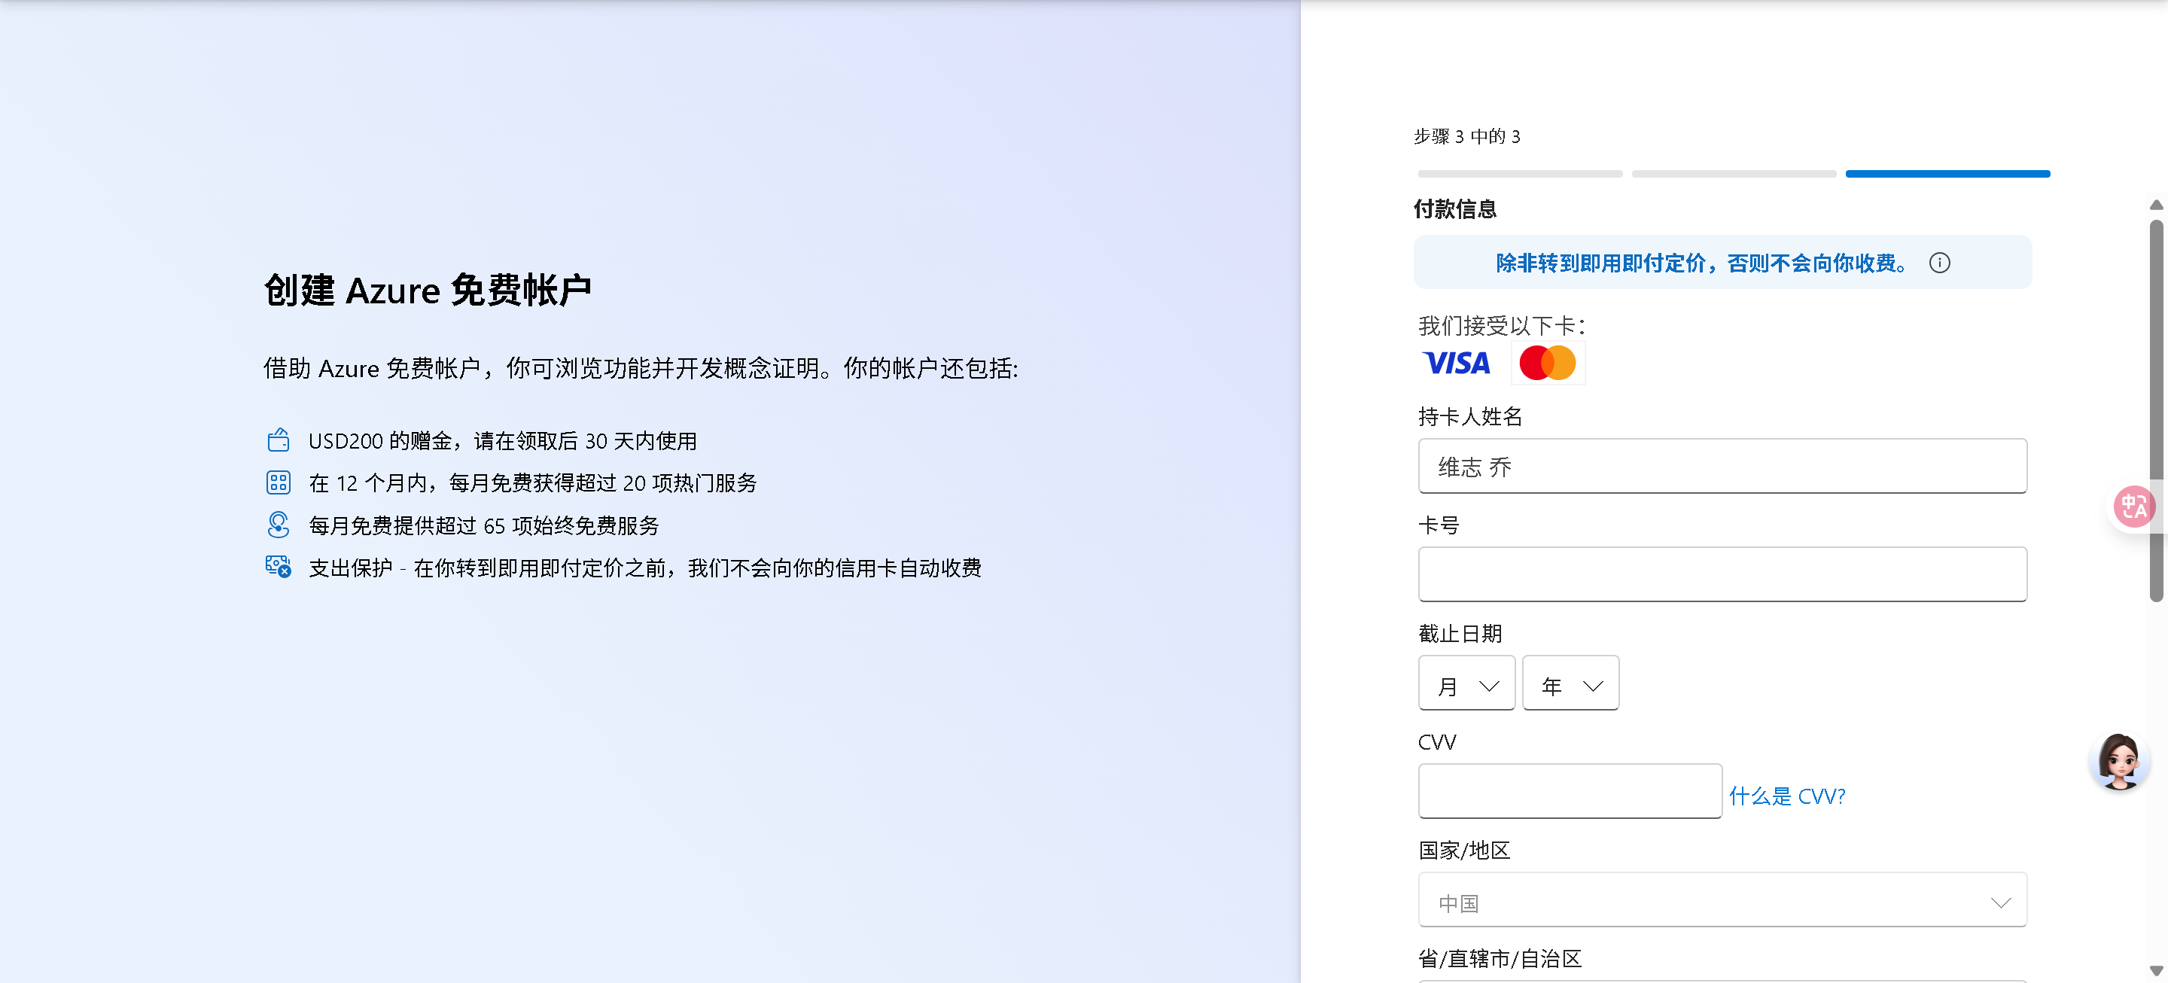Click the Mastercard logo
2168x983 pixels.
[1547, 364]
